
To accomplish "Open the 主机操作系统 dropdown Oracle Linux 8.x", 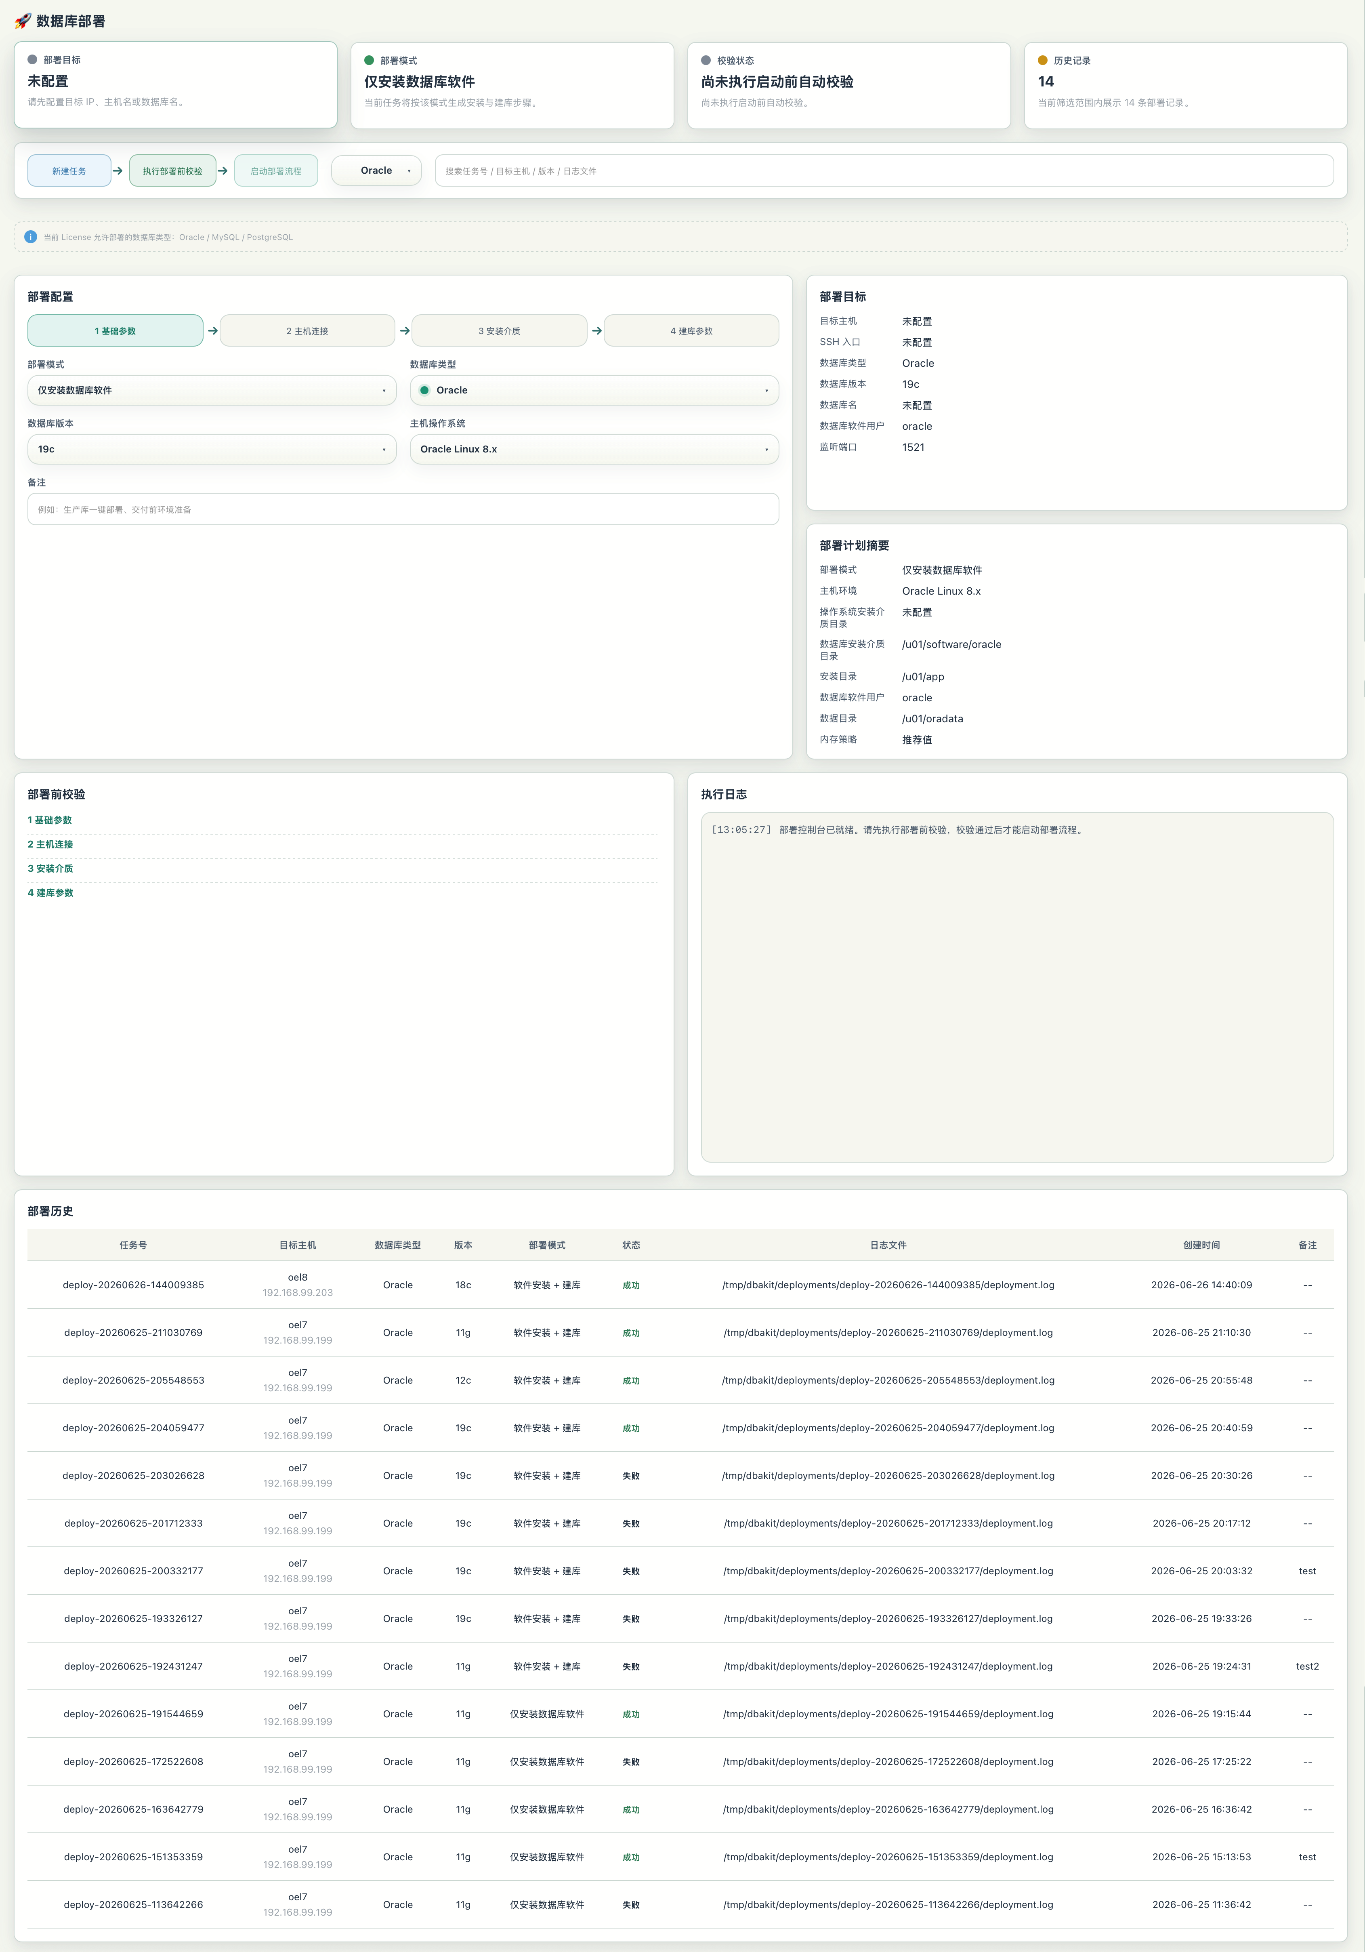I will coord(594,449).
